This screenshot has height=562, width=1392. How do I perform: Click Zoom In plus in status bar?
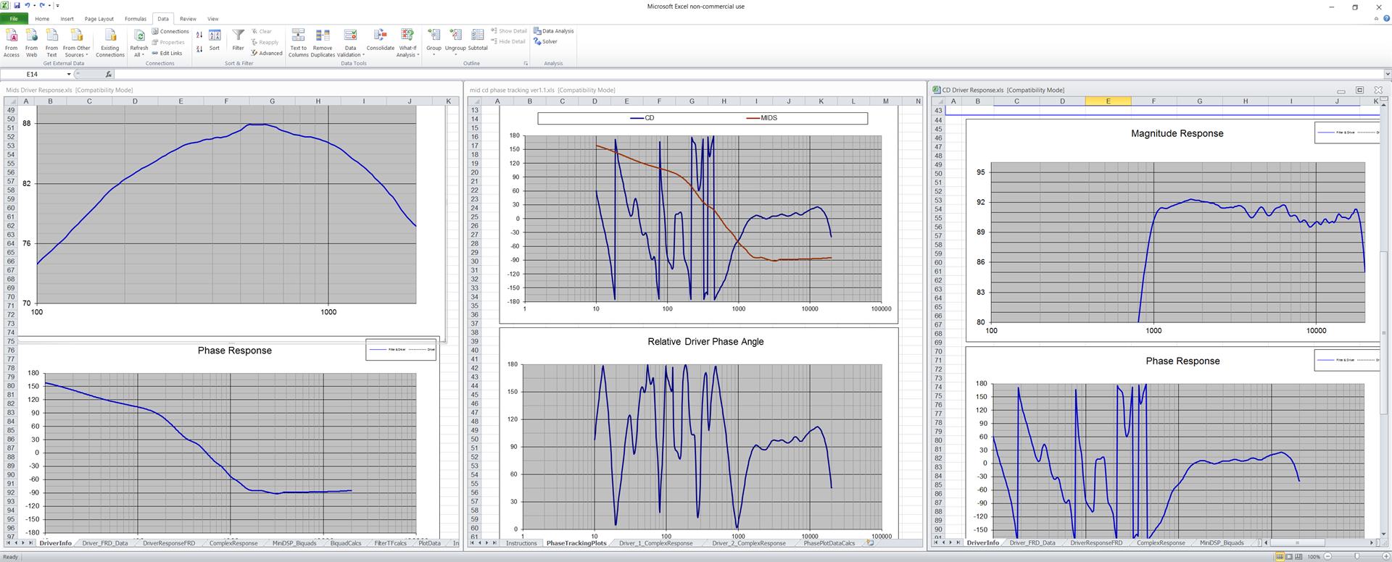[x=1385, y=557]
